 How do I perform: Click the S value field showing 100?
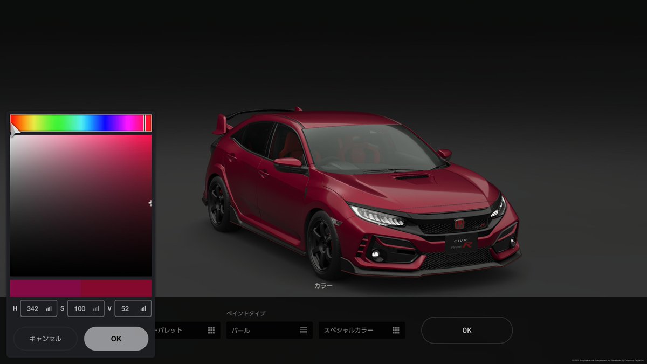tap(86, 308)
